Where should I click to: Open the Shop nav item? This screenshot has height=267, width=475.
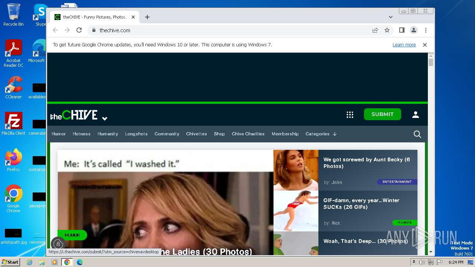[219, 134]
